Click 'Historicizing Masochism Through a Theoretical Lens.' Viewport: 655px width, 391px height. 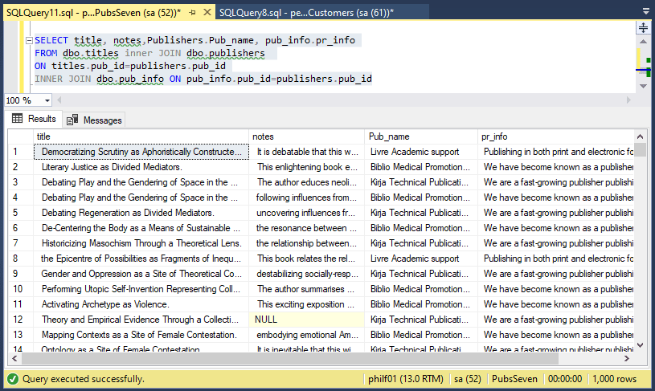pos(141,243)
